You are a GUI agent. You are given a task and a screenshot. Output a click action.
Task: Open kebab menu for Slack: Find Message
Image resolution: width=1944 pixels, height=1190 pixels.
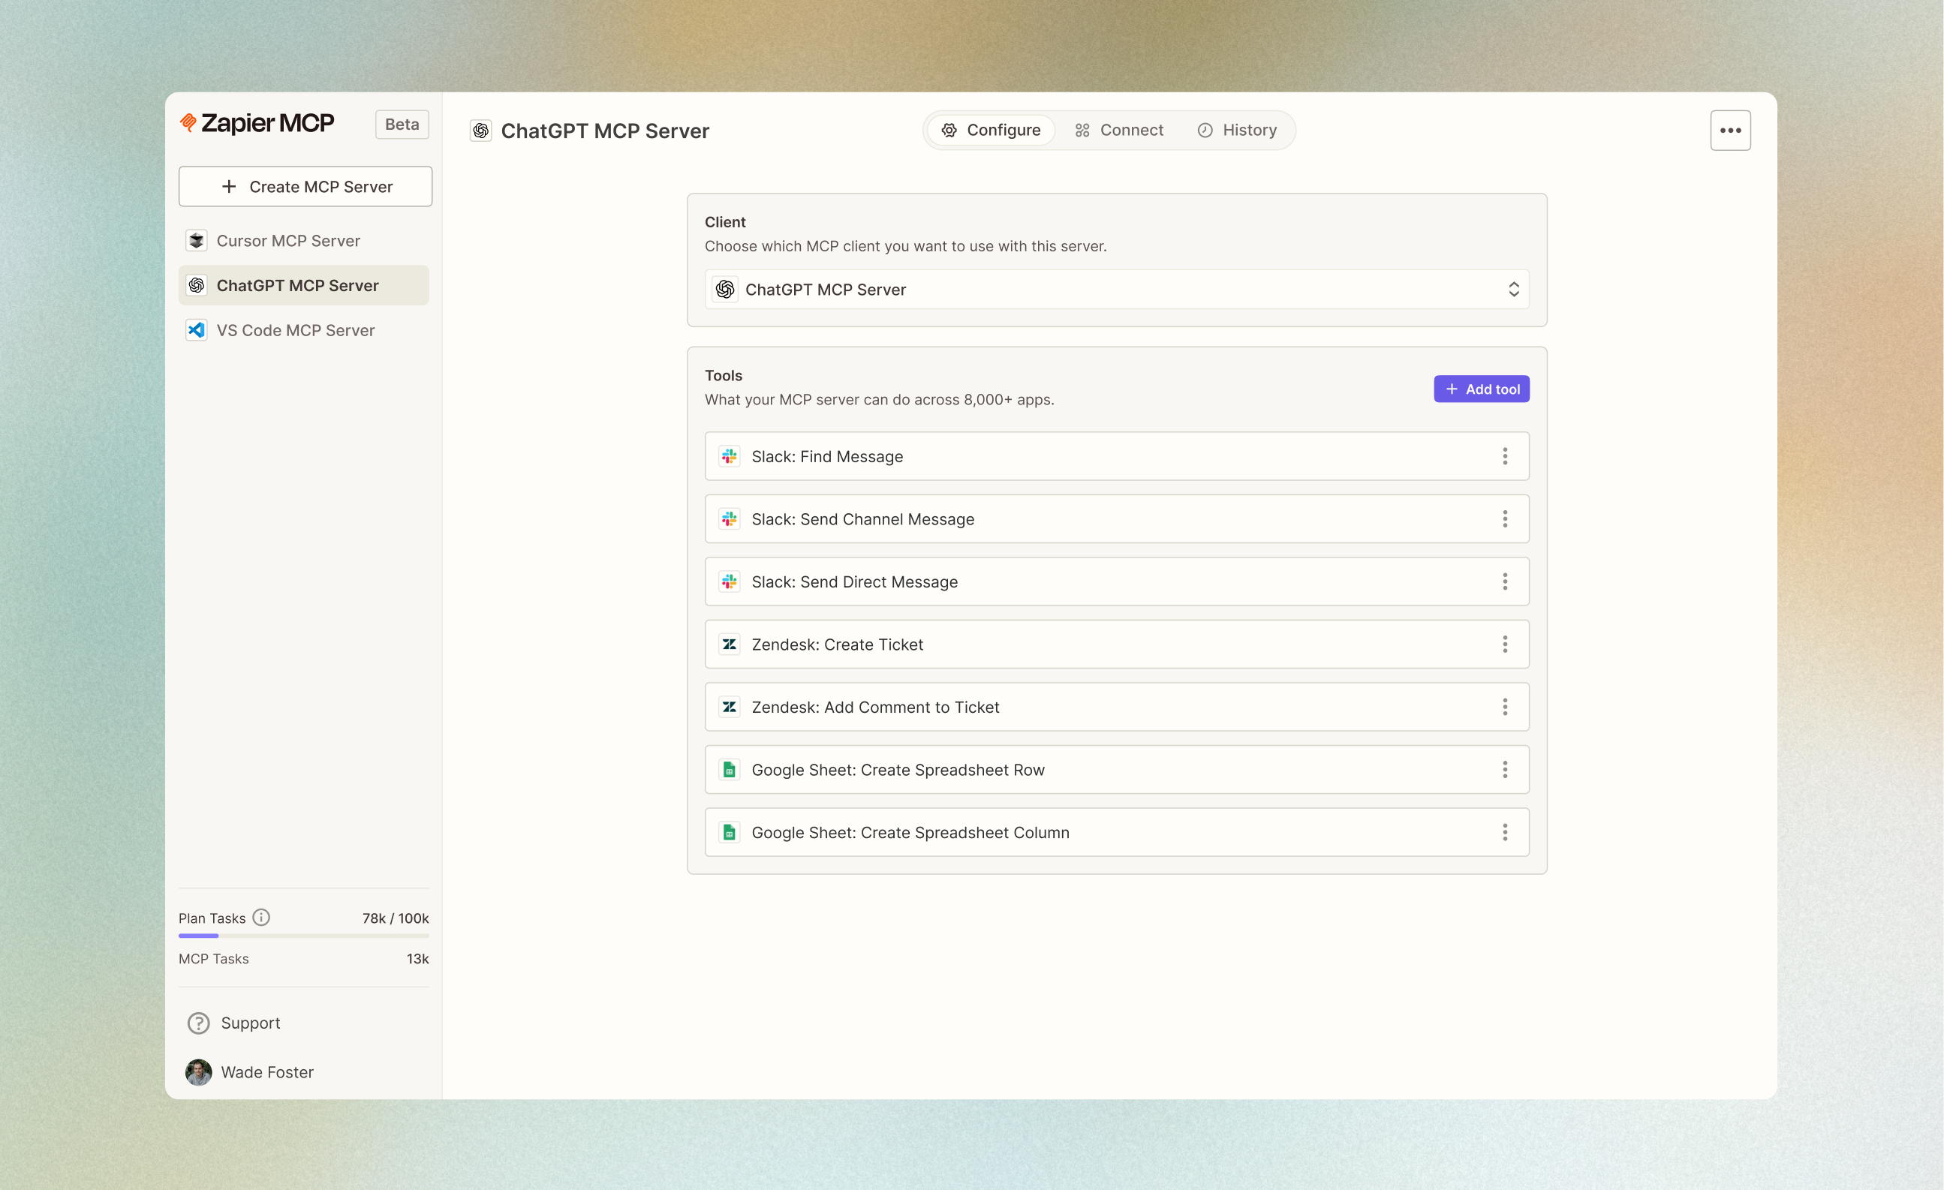[1505, 455]
